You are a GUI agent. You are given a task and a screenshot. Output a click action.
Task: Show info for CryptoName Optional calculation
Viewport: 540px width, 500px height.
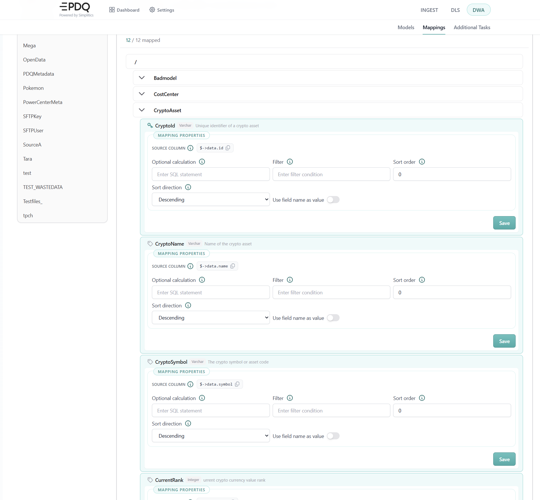(202, 280)
